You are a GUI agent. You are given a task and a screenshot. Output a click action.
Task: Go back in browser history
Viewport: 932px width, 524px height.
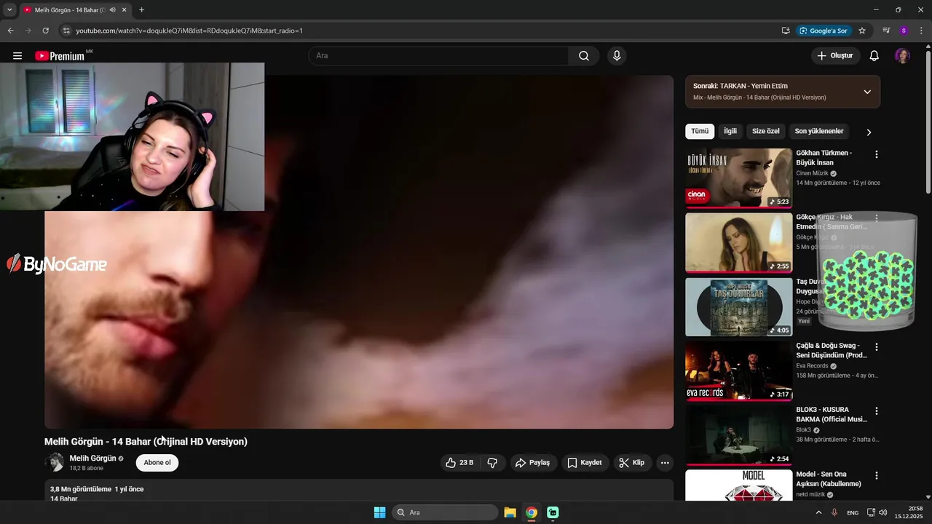coord(10,31)
